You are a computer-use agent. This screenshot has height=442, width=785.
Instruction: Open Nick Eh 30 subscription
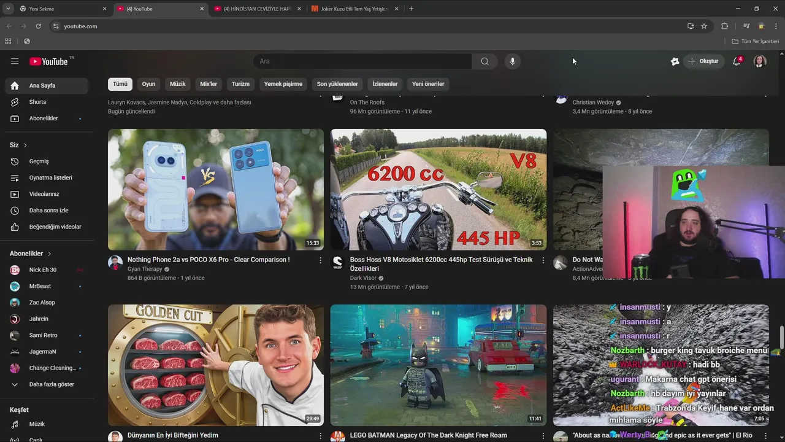click(x=47, y=270)
